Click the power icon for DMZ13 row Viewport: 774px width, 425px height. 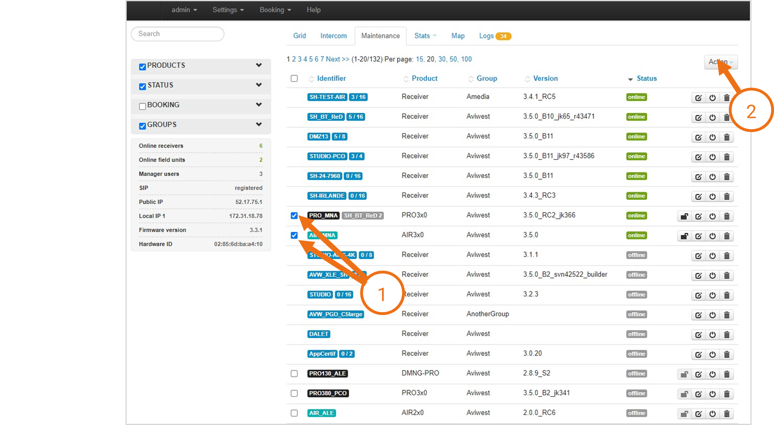coord(712,137)
